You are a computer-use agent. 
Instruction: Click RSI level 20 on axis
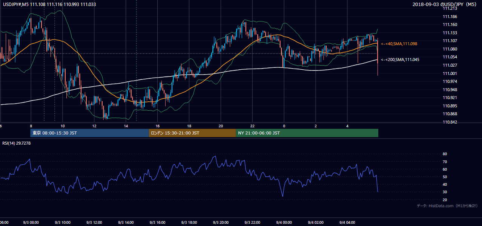tap(445, 200)
